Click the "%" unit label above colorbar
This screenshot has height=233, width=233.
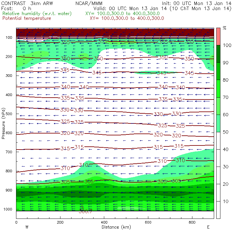click(224, 28)
